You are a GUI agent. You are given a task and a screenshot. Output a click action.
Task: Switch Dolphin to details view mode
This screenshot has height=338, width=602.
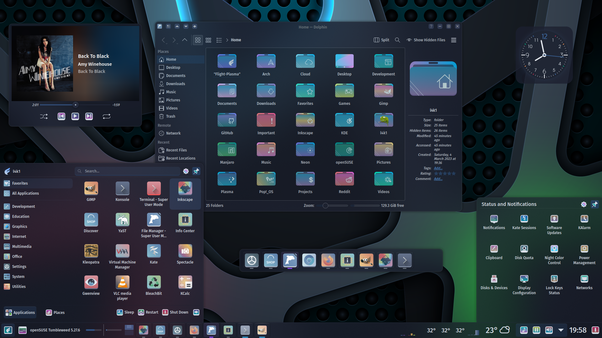219,40
